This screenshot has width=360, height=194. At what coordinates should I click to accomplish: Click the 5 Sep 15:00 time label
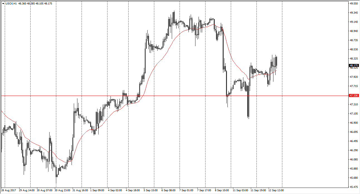151,190
